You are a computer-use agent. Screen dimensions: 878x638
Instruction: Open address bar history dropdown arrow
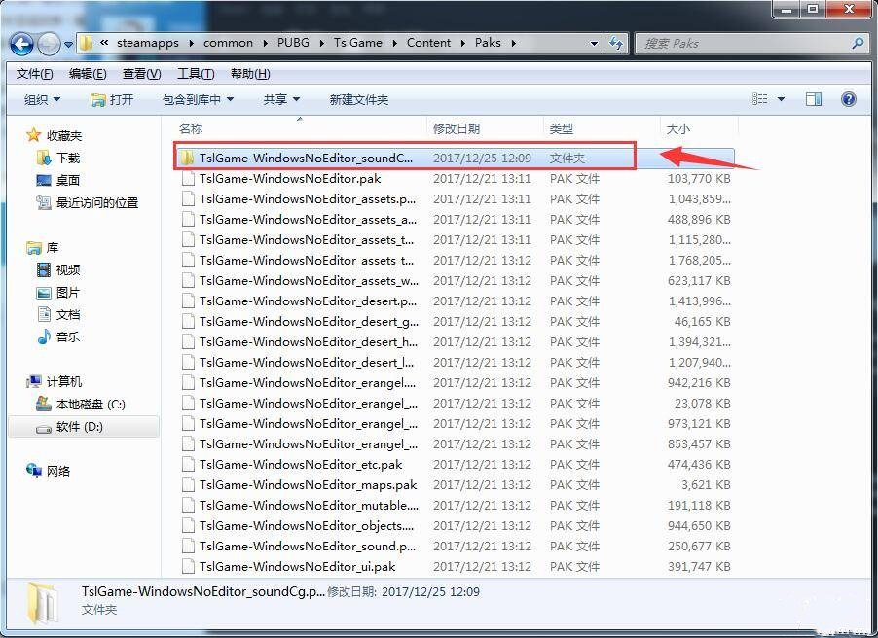click(x=594, y=43)
